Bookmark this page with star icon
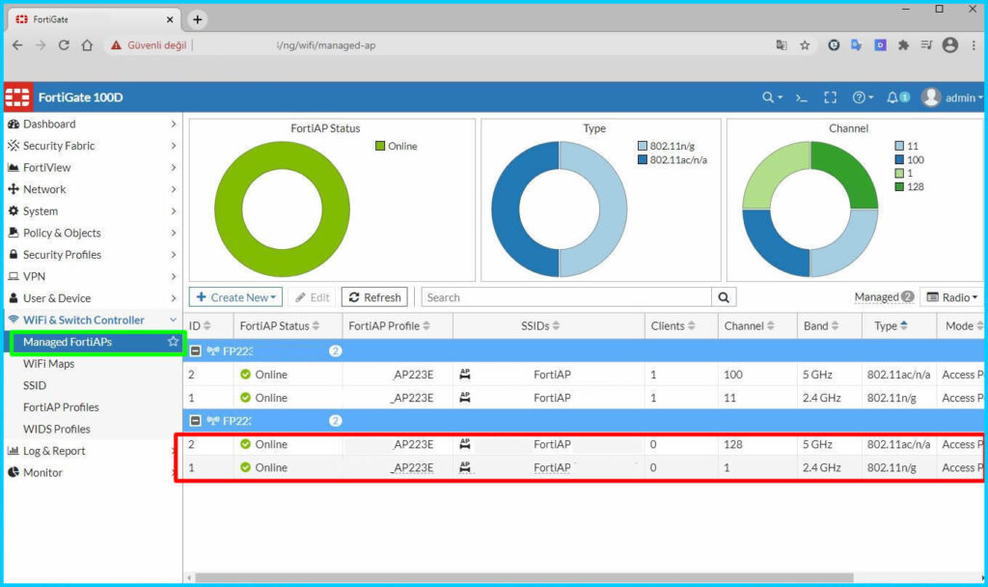 tap(805, 45)
